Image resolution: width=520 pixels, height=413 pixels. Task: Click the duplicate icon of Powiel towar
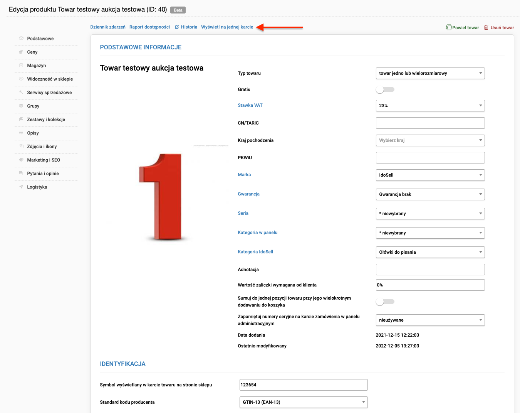click(449, 27)
